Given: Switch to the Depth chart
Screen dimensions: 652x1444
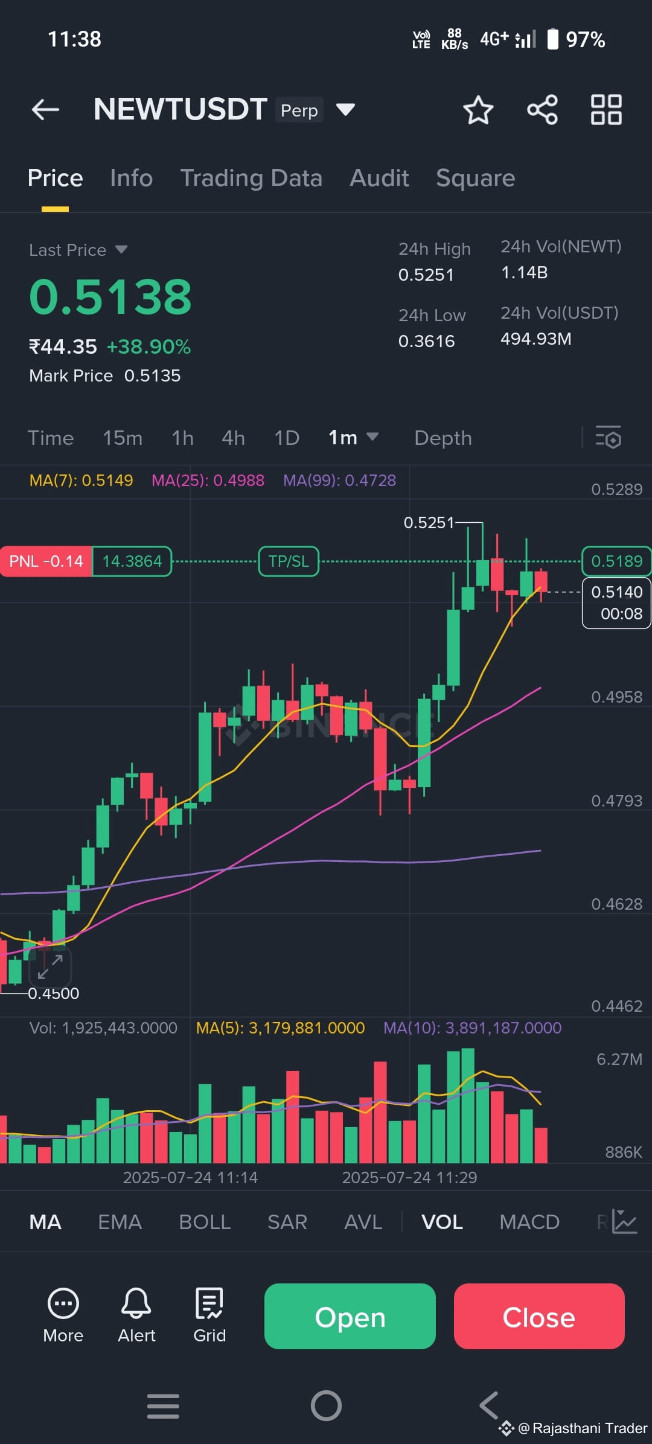Looking at the screenshot, I should click(x=443, y=438).
